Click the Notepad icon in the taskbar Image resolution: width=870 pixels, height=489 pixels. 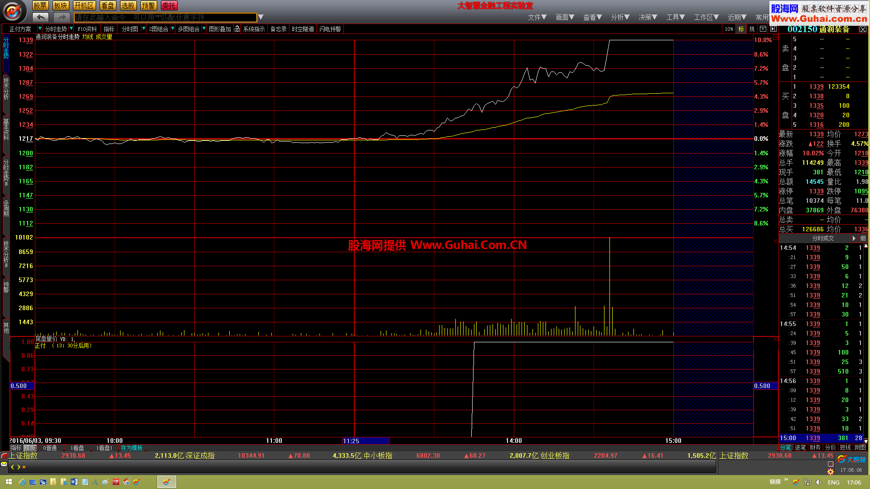click(x=85, y=482)
